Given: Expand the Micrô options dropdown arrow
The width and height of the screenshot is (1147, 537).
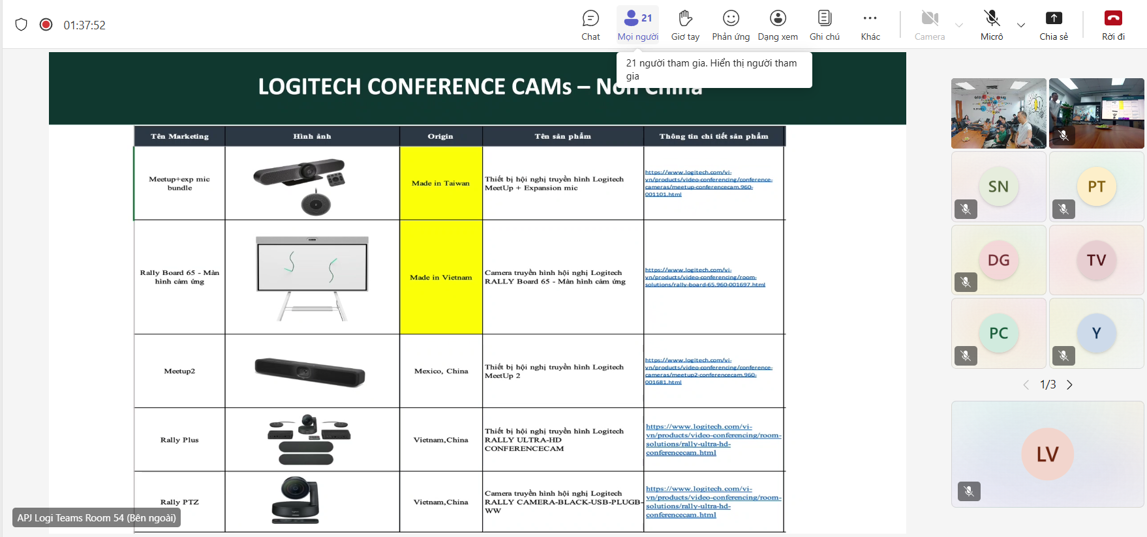Looking at the screenshot, I should point(1020,25).
